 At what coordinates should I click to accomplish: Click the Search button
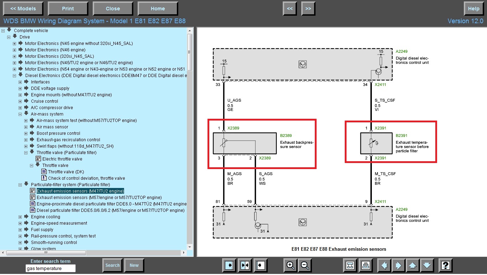coord(112,265)
